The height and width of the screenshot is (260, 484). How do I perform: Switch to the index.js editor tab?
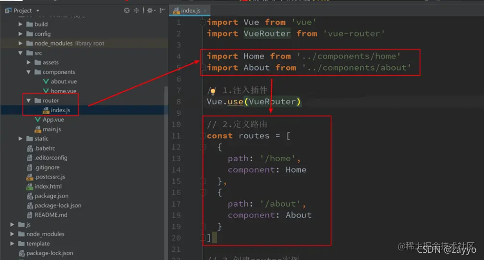191,11
